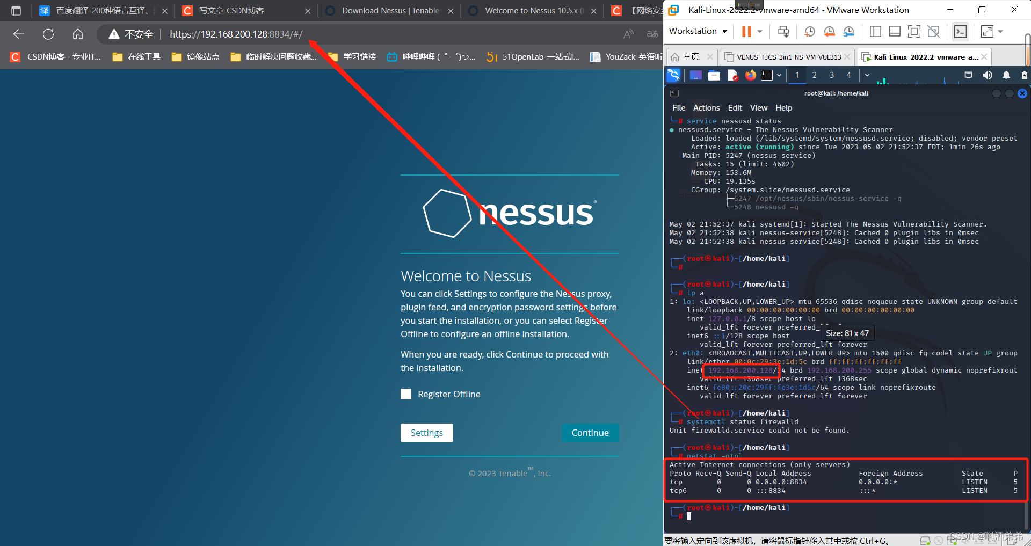Launch Firefox from Kali panel
1031x546 pixels.
coord(751,75)
